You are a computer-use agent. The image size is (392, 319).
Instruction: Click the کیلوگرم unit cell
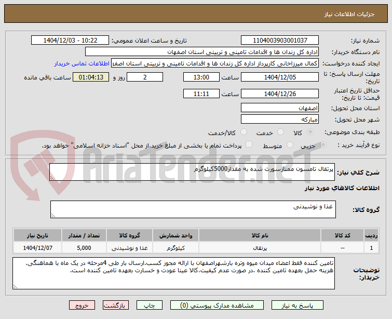(175, 248)
